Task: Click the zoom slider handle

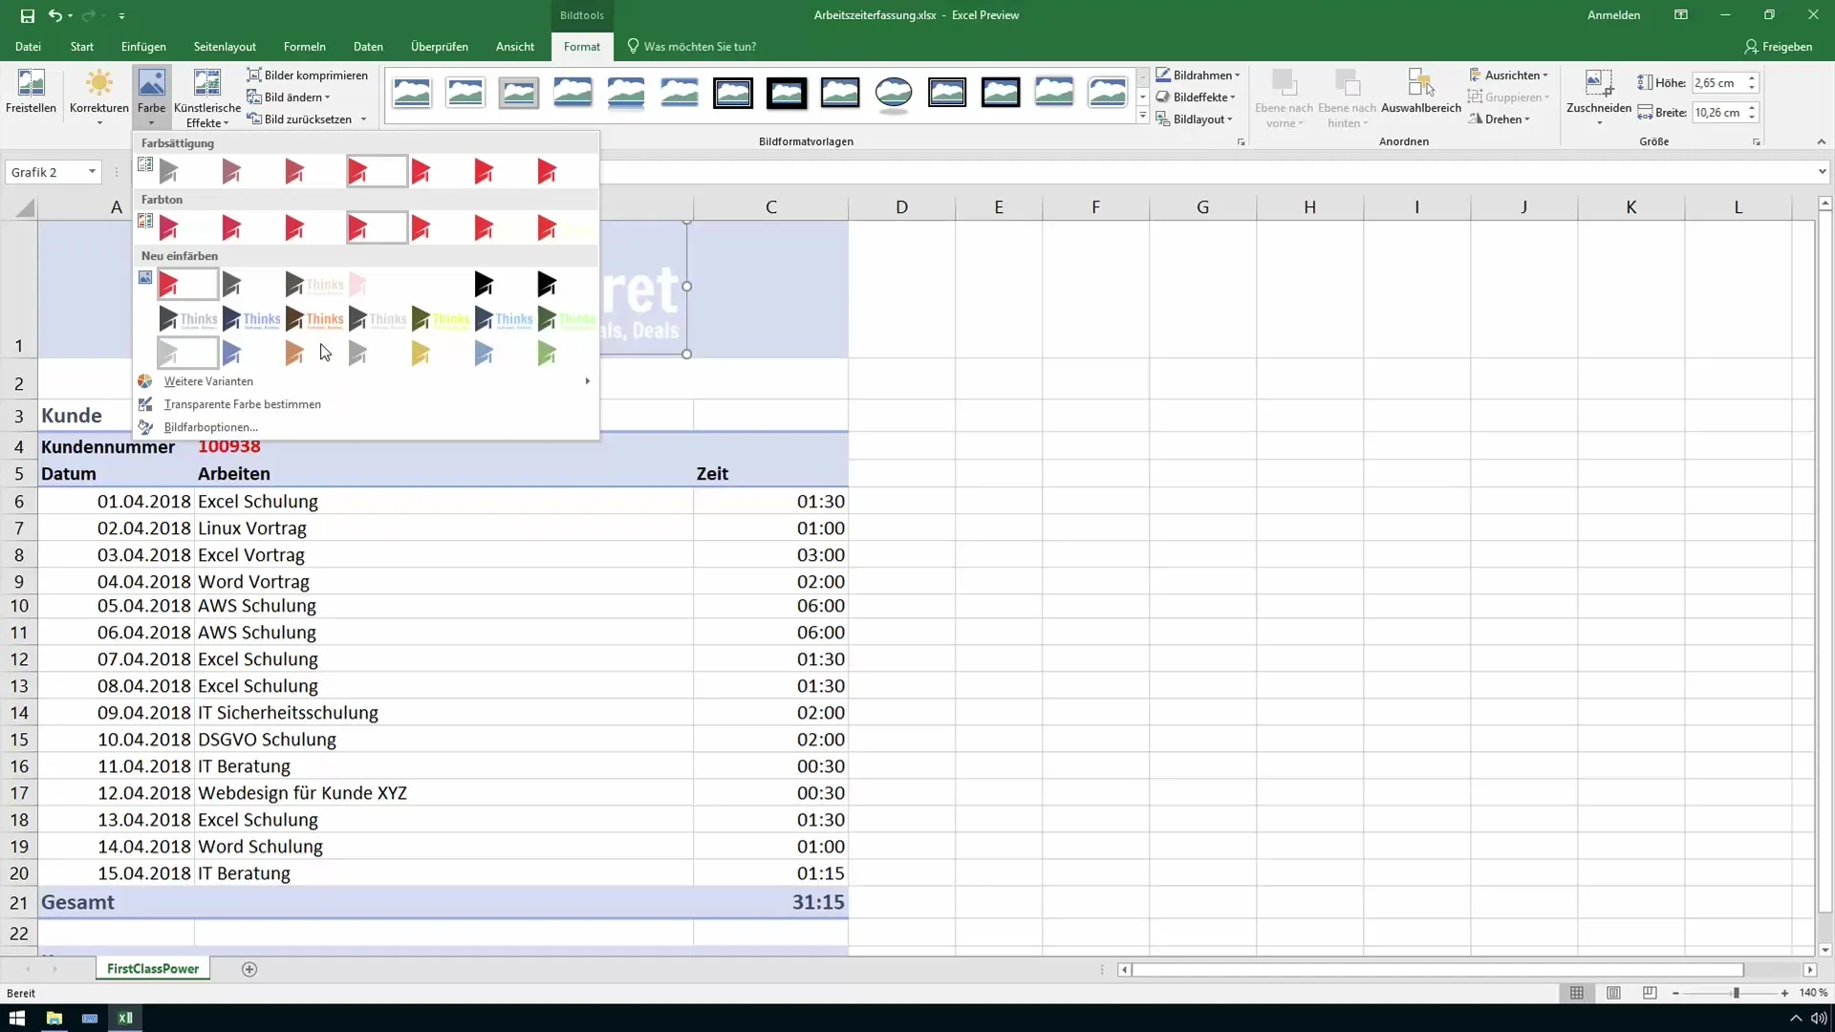Action: [x=1736, y=994]
